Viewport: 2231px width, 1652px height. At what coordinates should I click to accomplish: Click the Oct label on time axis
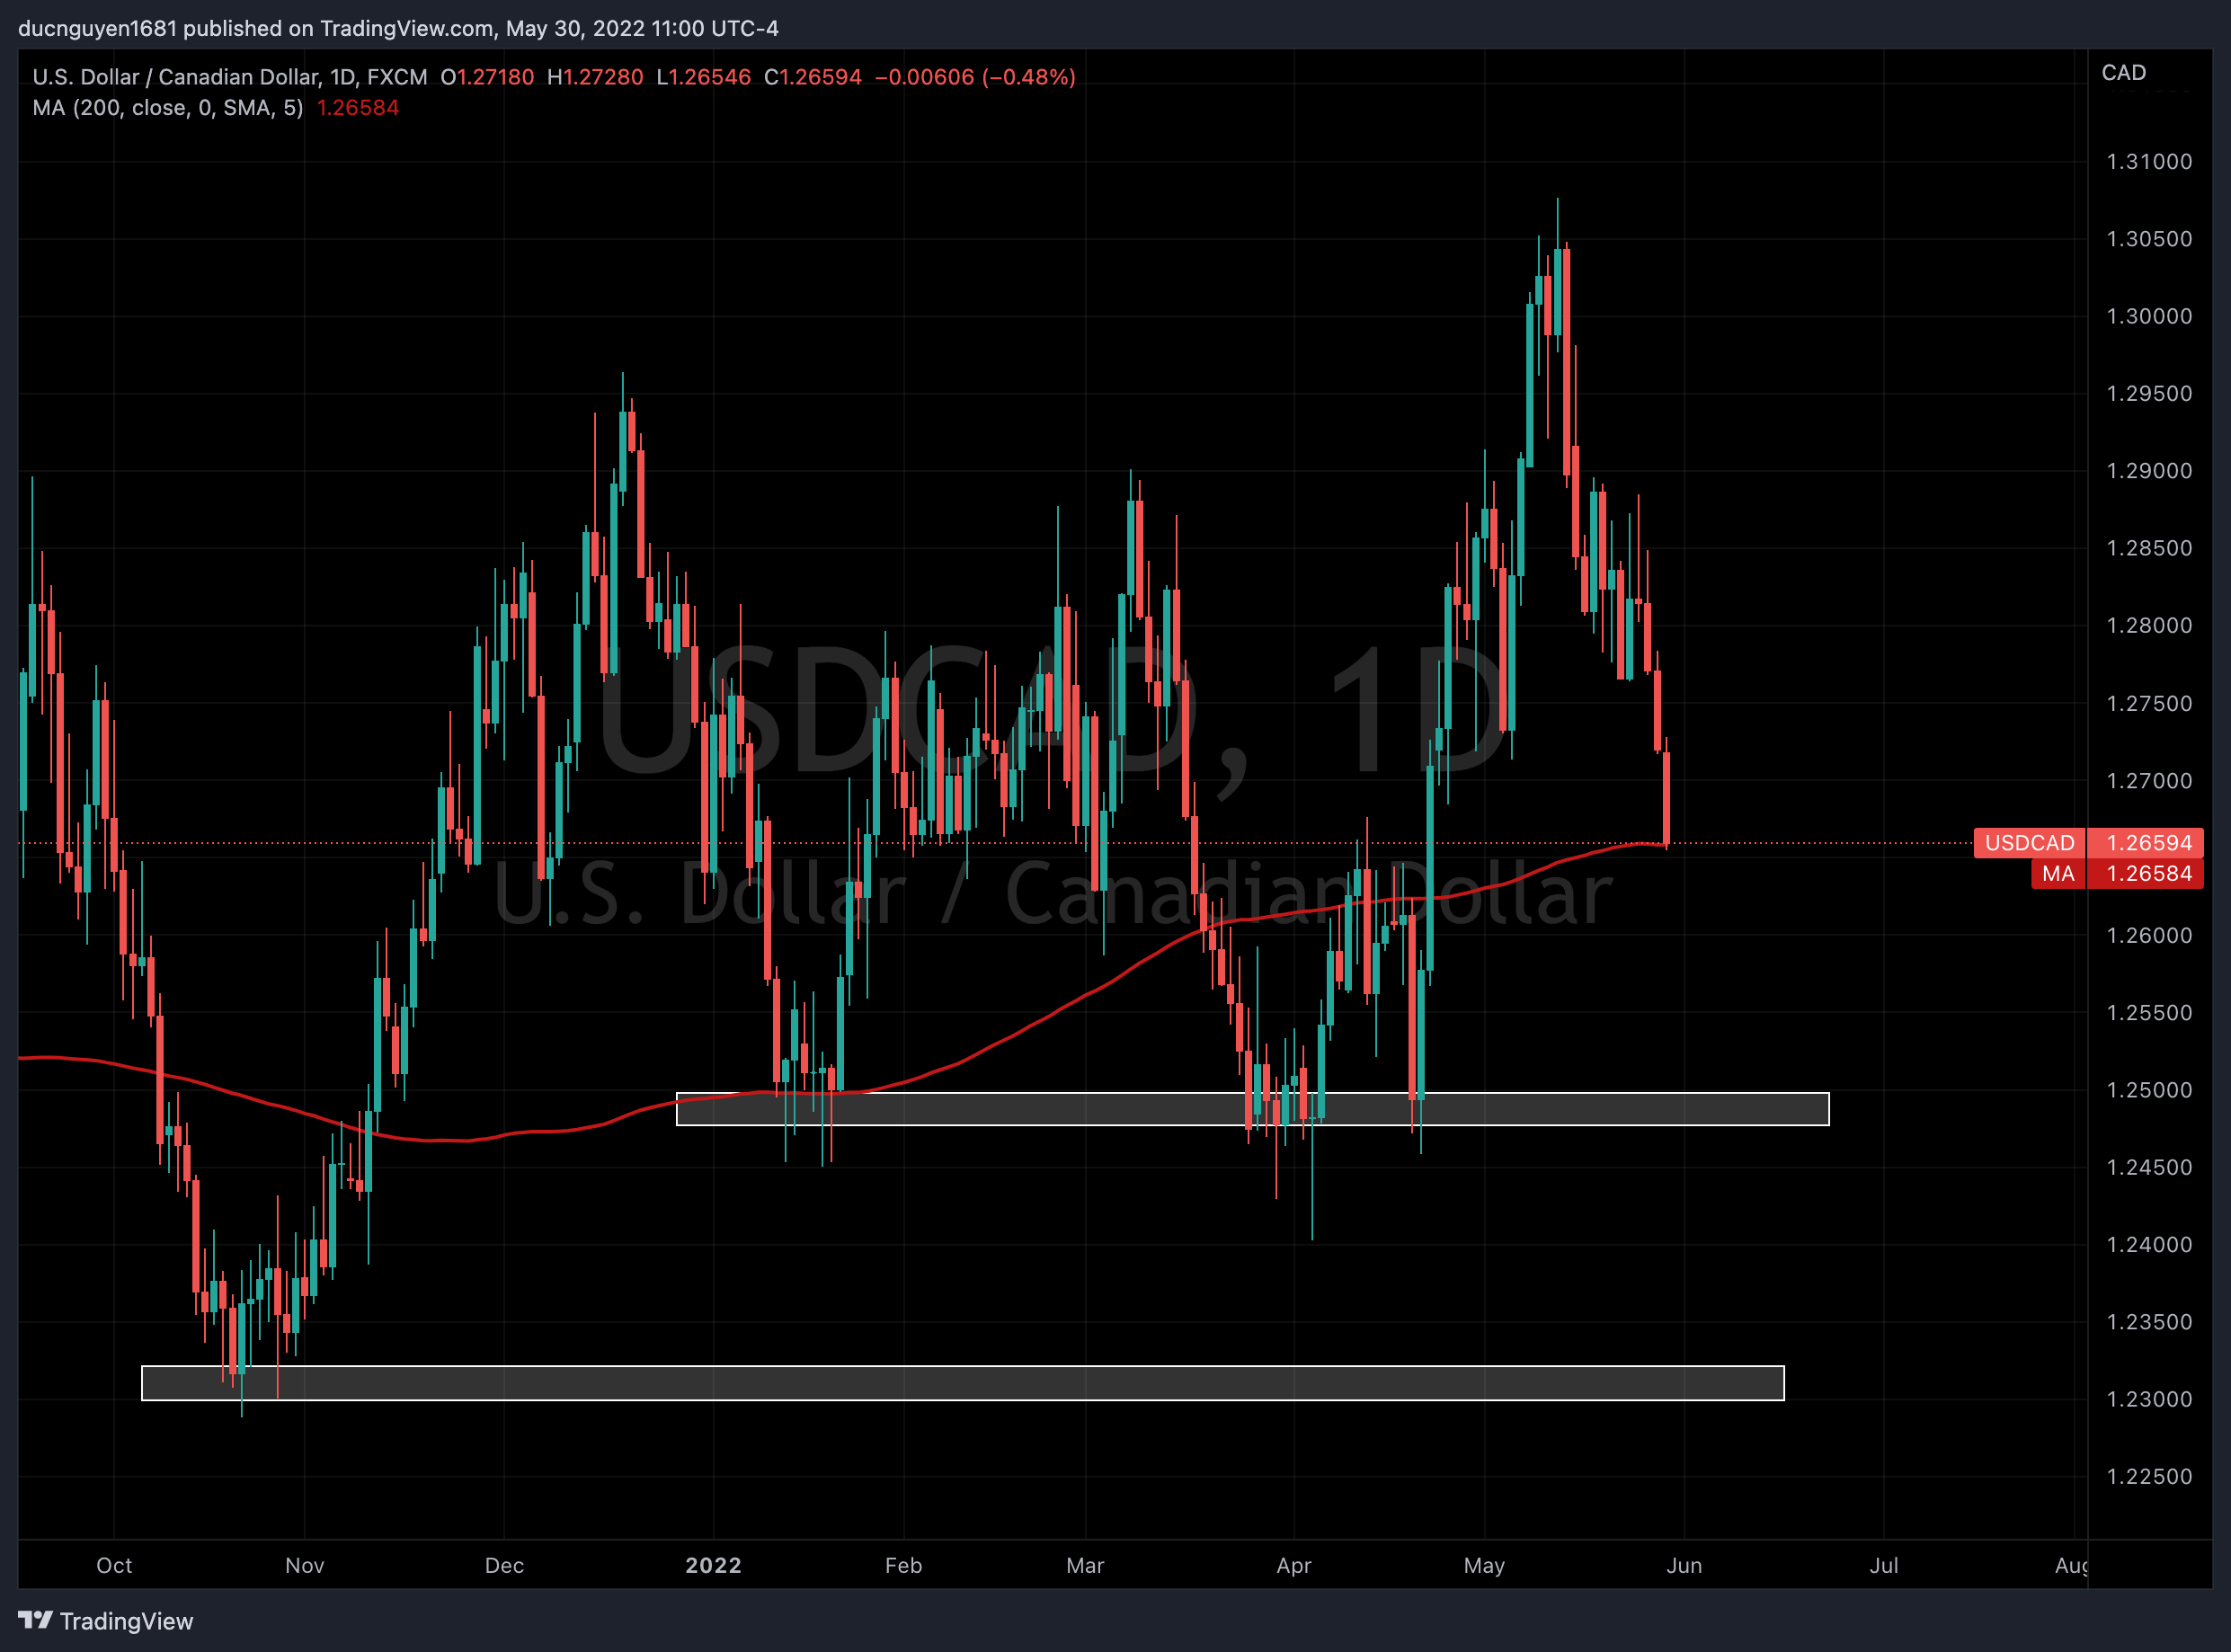tap(114, 1565)
